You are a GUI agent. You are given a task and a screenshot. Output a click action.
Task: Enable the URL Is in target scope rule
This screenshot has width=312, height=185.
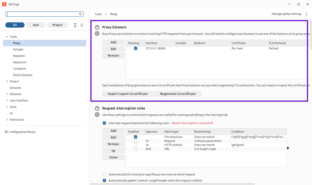pyautogui.click(x=136, y=149)
